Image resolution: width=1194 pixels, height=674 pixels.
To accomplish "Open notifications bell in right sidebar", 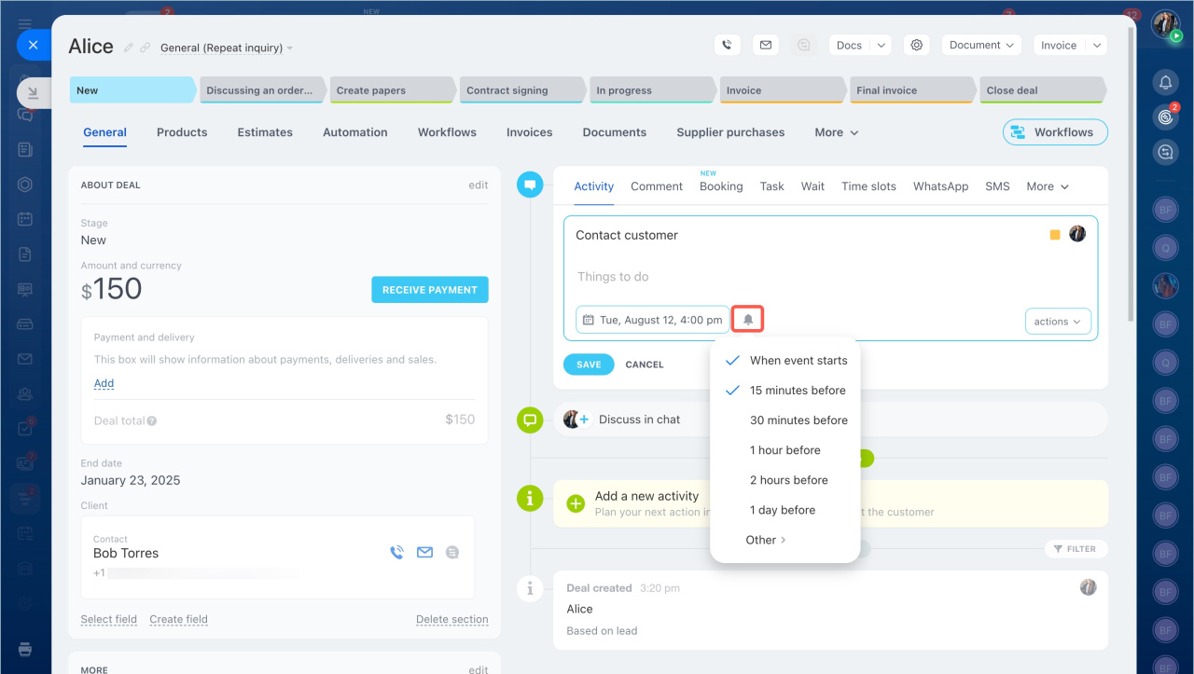I will (x=1165, y=83).
